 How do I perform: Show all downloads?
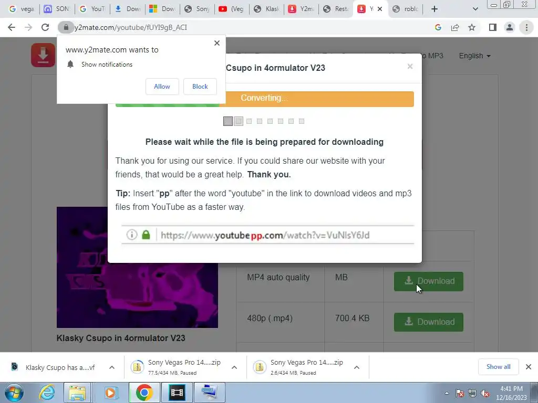coord(498,367)
